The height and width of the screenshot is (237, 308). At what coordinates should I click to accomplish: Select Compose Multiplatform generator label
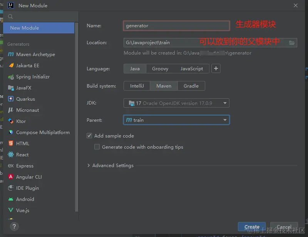pos(43,132)
